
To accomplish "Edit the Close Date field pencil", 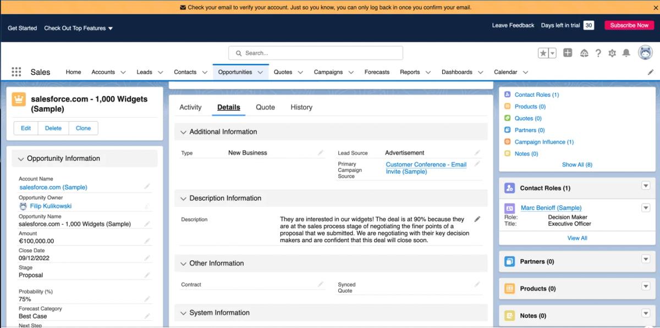I will (147, 258).
